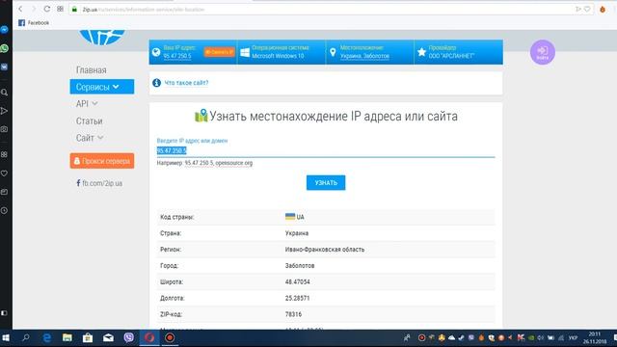Launch Microsoft Edge from taskbar
This screenshot has width=617, height=347.
point(47,338)
